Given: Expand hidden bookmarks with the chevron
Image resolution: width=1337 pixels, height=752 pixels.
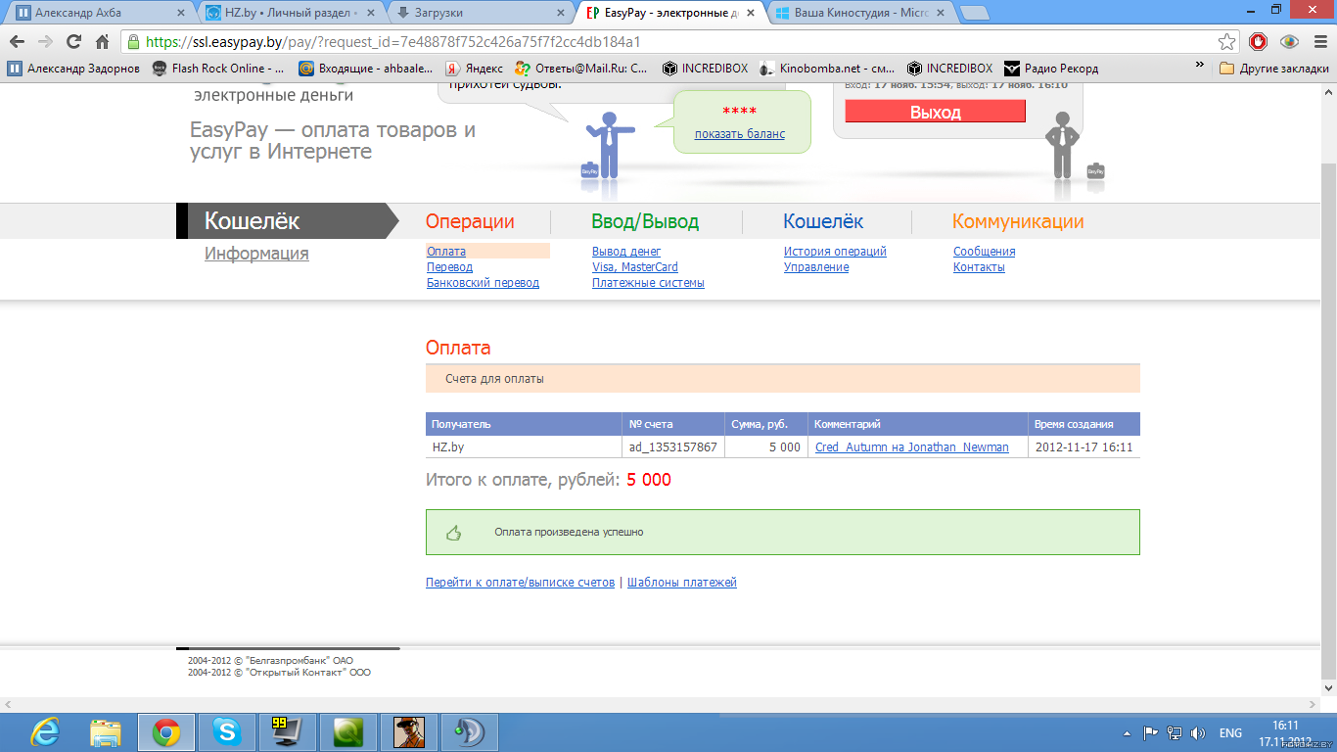Looking at the screenshot, I should (1200, 67).
